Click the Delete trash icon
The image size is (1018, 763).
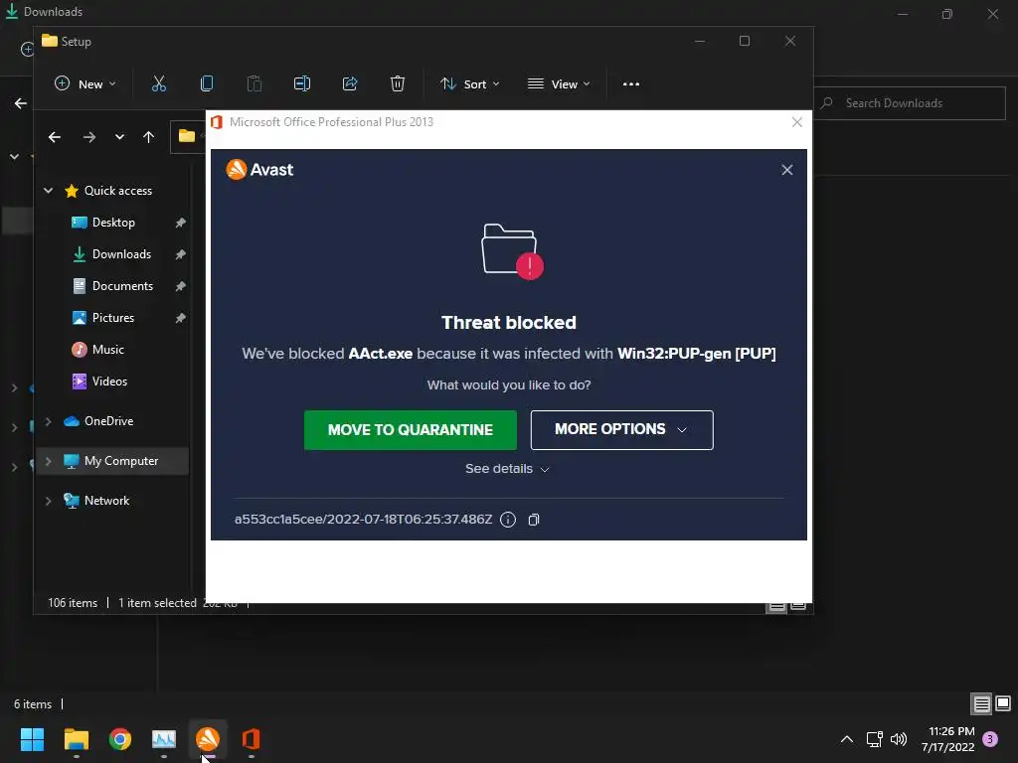pos(398,83)
